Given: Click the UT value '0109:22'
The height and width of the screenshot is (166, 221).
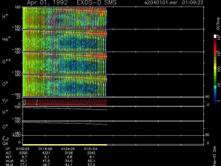Looking at the screenshot, I should pos(23,149).
